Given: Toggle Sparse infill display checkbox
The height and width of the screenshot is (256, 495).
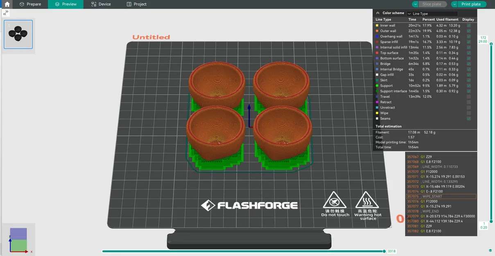Looking at the screenshot, I should (469, 42).
